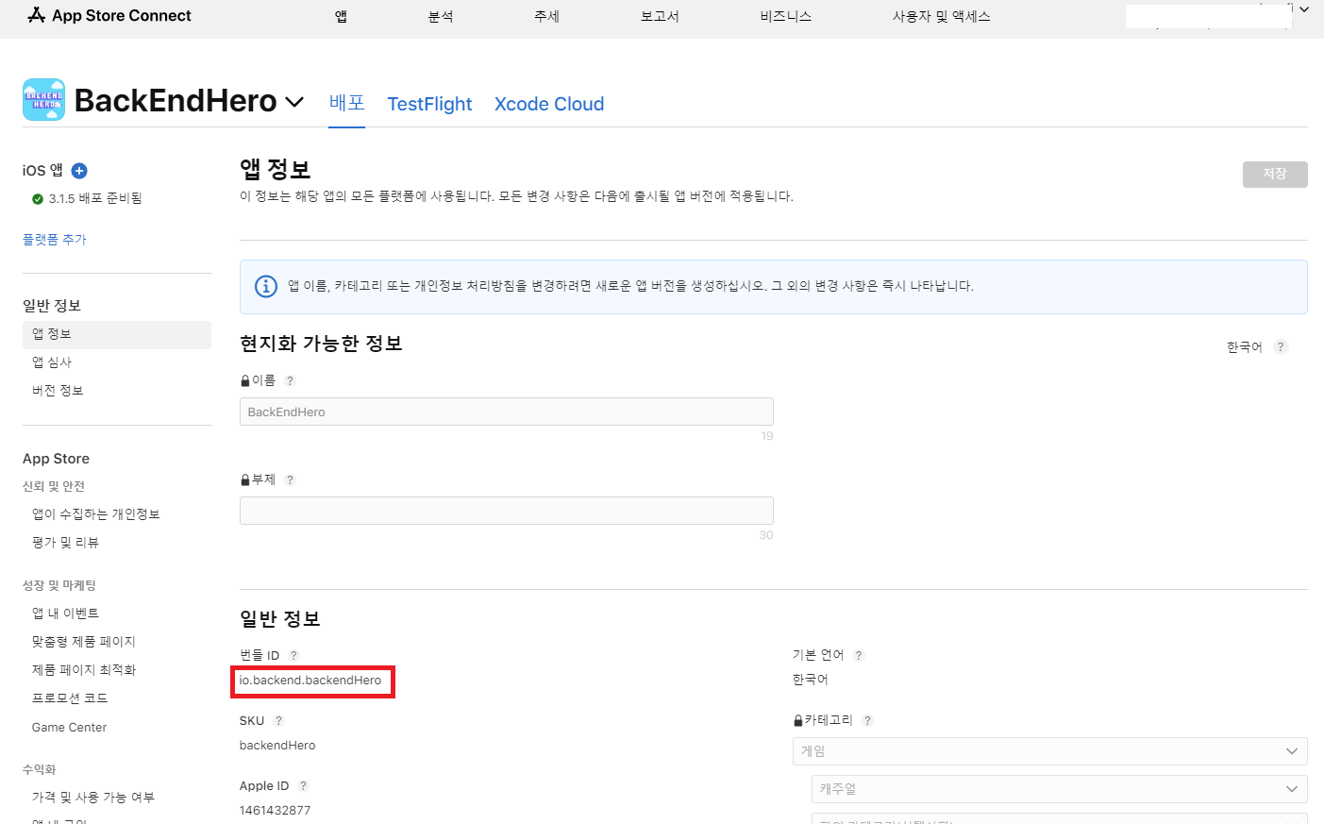Open 맞춤형 제품 페이지 in sidebar

coord(84,642)
